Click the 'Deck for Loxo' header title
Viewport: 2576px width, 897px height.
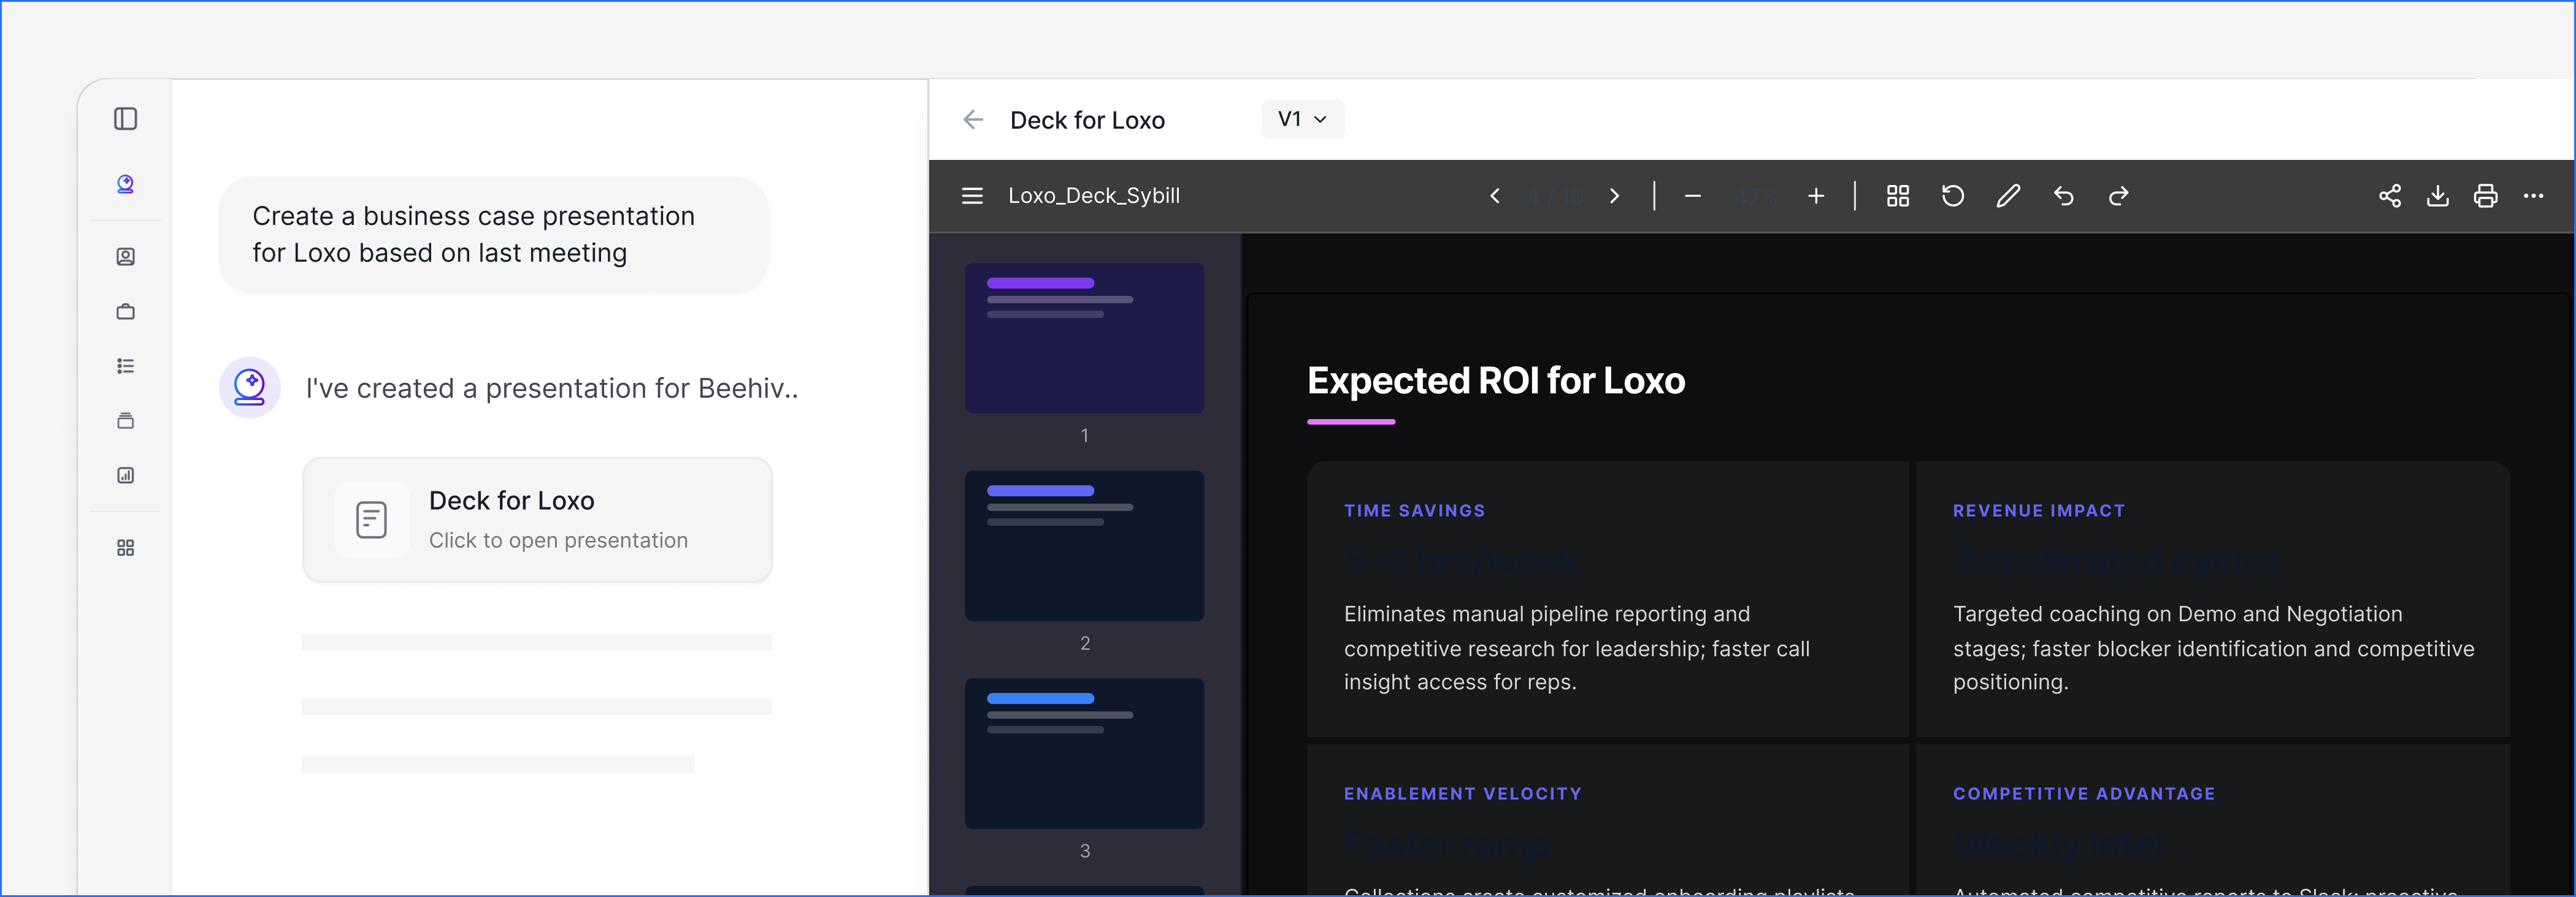click(1088, 120)
